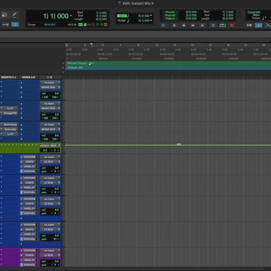Viewport: 271px width, 271px height.
Task: Click the Manual Tempo ruler bar
Action: [x=168, y=63]
